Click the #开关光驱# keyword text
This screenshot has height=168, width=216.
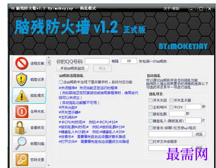point(68,108)
